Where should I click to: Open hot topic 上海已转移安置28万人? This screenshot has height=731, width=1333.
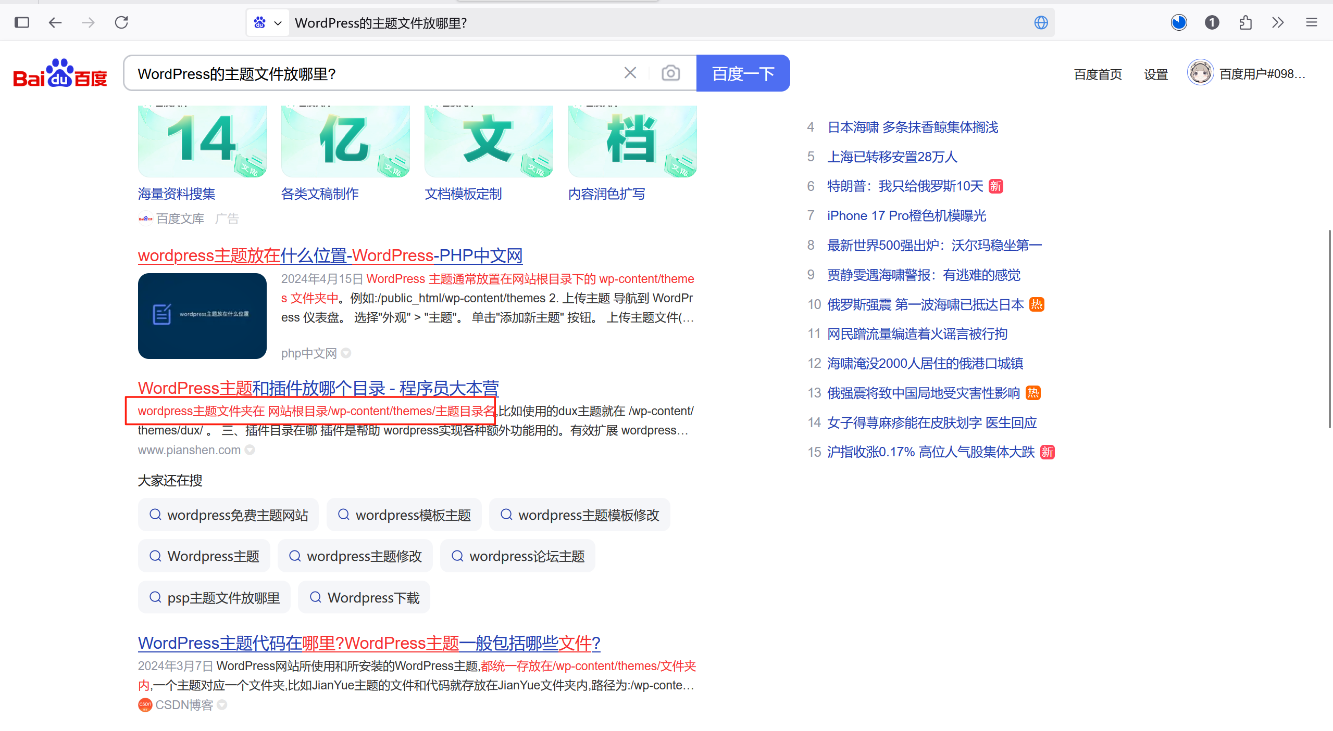click(x=892, y=157)
